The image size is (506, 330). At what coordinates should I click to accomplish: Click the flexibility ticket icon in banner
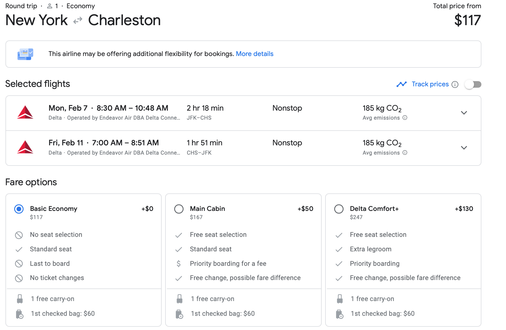click(25, 54)
